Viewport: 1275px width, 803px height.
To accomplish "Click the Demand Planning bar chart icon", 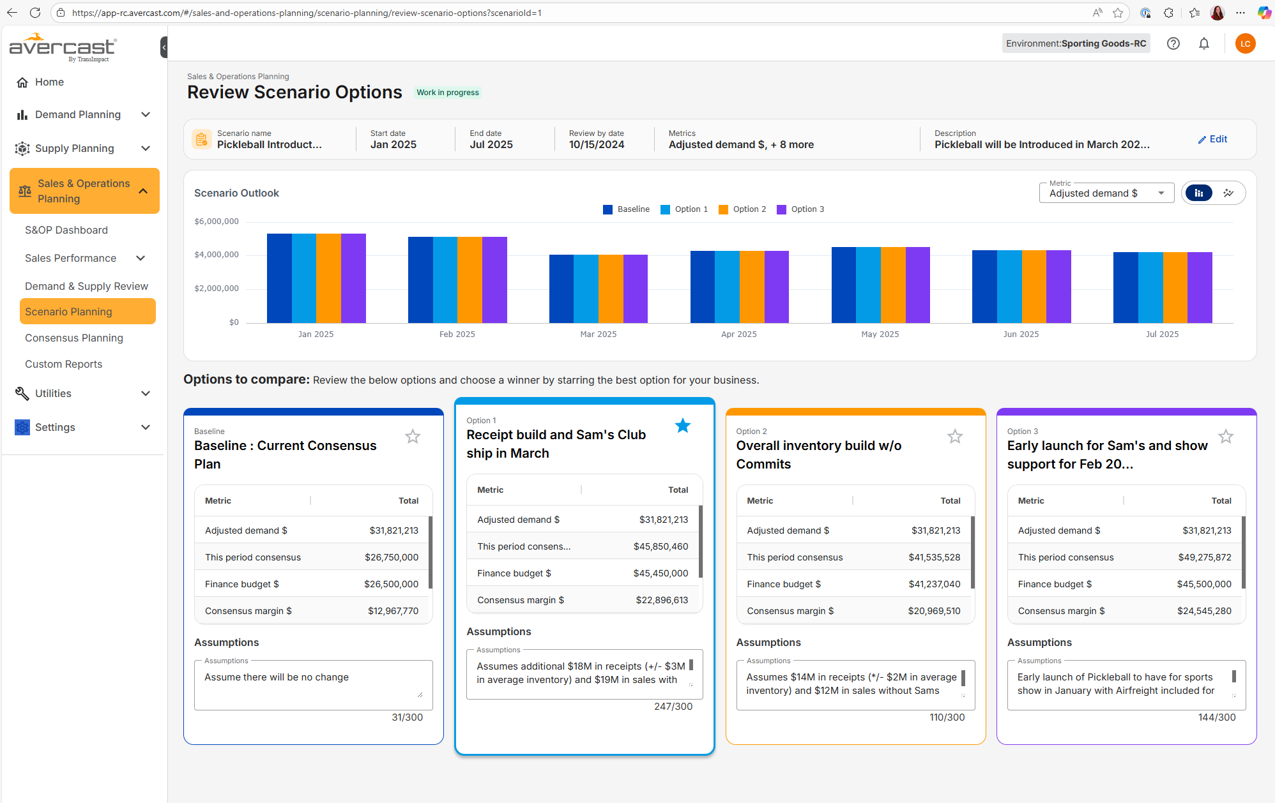I will point(22,114).
